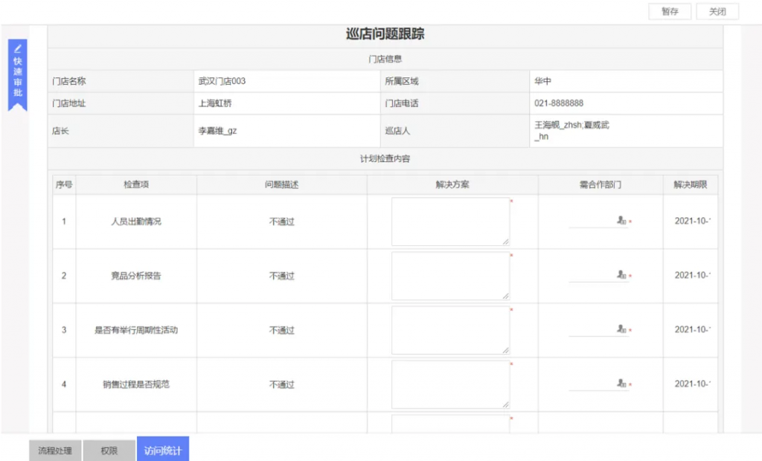Viewport: 762px width, 461px height.
Task: Click department picker icon for row 1
Action: 621,221
